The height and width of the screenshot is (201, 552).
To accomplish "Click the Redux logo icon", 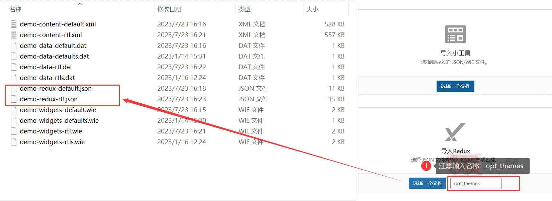I will (x=455, y=132).
